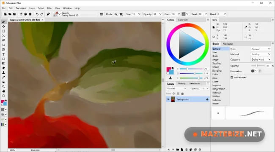The image size is (275, 152).
Task: Pick the Eraser tool
Action: click(x=3, y=68)
